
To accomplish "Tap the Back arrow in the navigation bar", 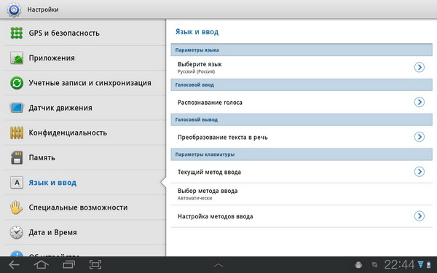I will pos(14,265).
